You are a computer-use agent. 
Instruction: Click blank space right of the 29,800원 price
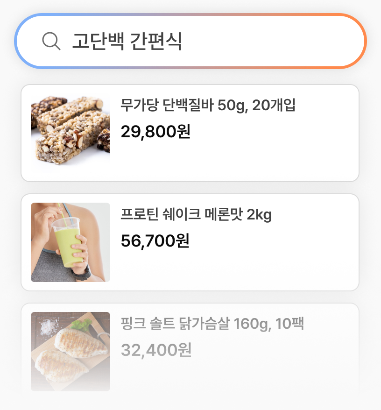click(x=280, y=132)
